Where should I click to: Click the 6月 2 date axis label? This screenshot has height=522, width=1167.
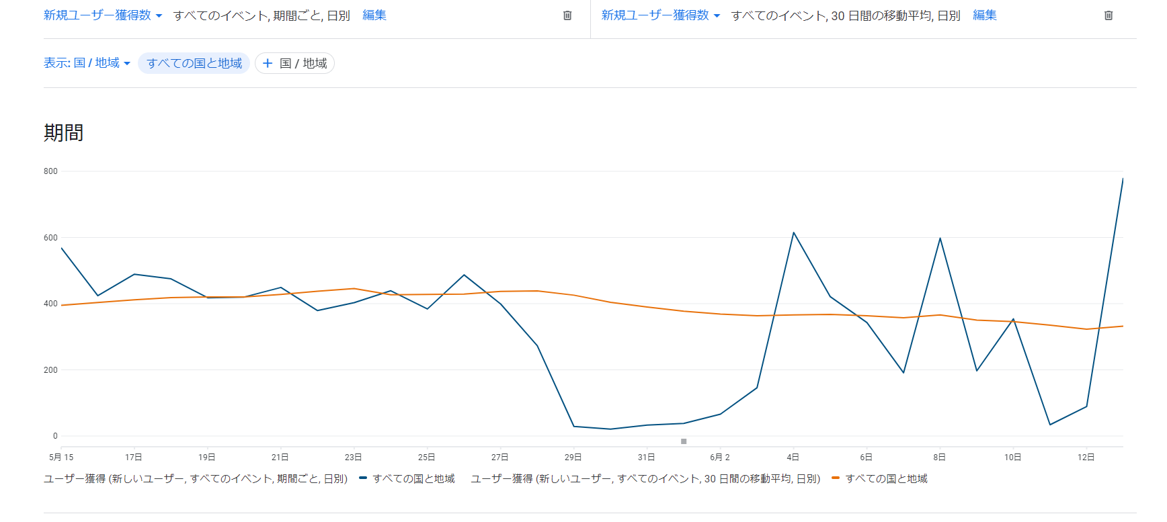pyautogui.click(x=720, y=458)
